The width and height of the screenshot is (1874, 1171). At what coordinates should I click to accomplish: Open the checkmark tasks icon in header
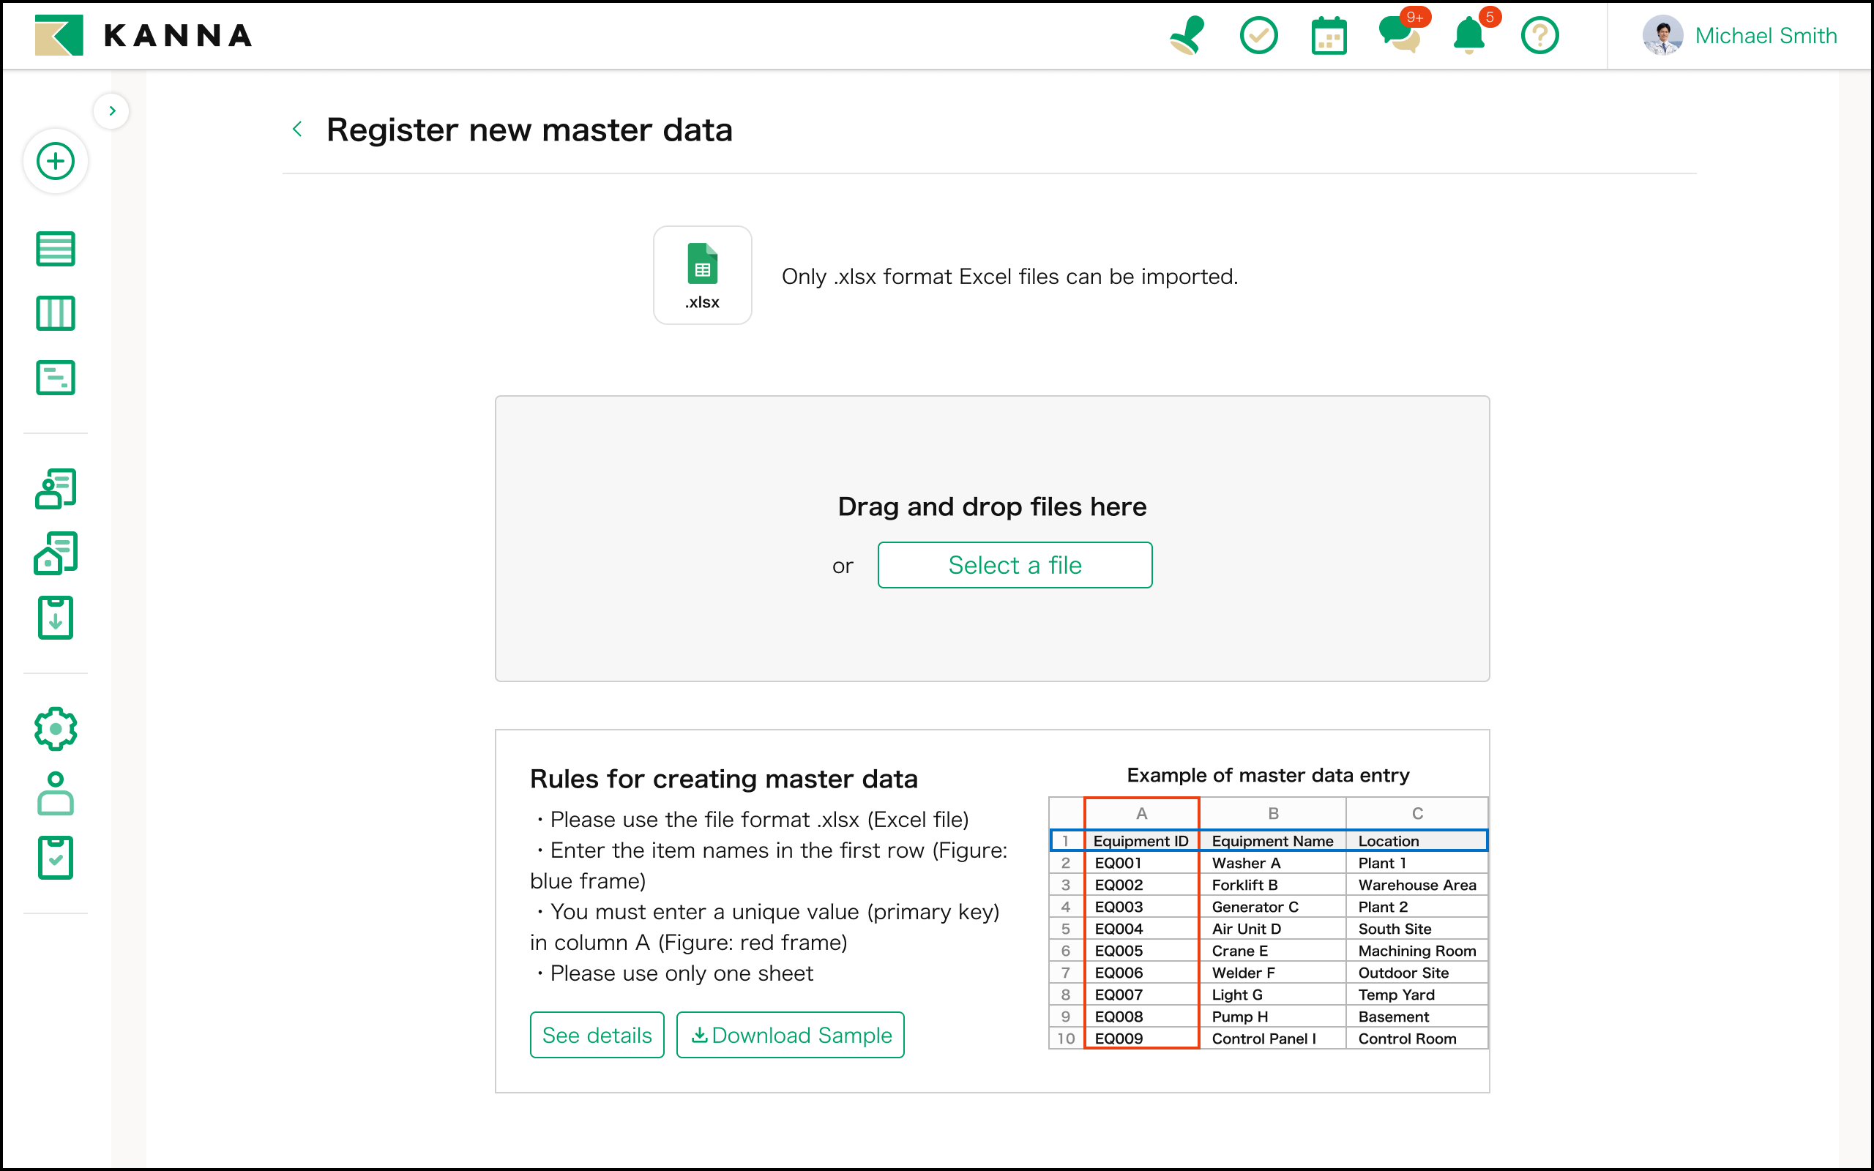1258,36
